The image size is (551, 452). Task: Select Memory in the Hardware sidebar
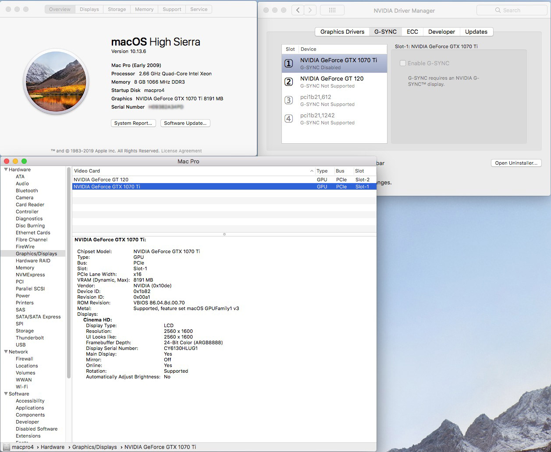tap(25, 268)
